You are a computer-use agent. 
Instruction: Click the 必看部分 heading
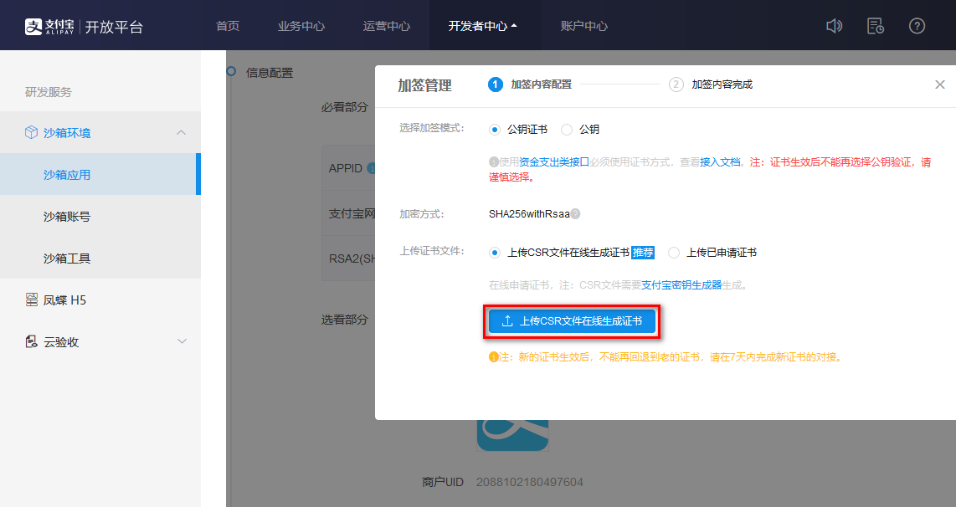[344, 107]
